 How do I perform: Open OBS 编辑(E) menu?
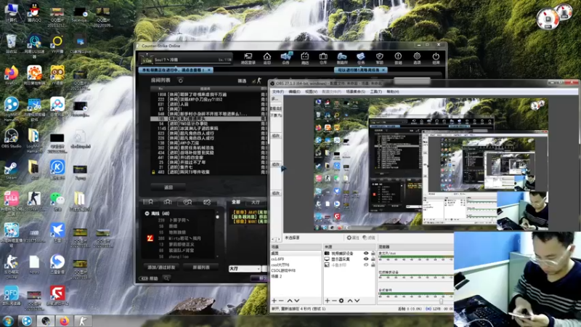pos(294,92)
